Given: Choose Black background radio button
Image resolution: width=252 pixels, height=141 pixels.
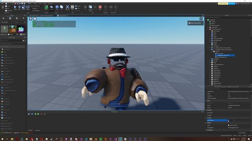Looking at the screenshot, I should click(x=15, y=34).
